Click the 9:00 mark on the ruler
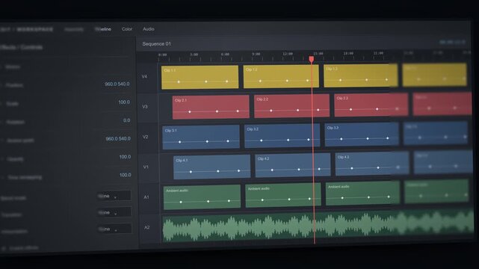 pos(256,54)
